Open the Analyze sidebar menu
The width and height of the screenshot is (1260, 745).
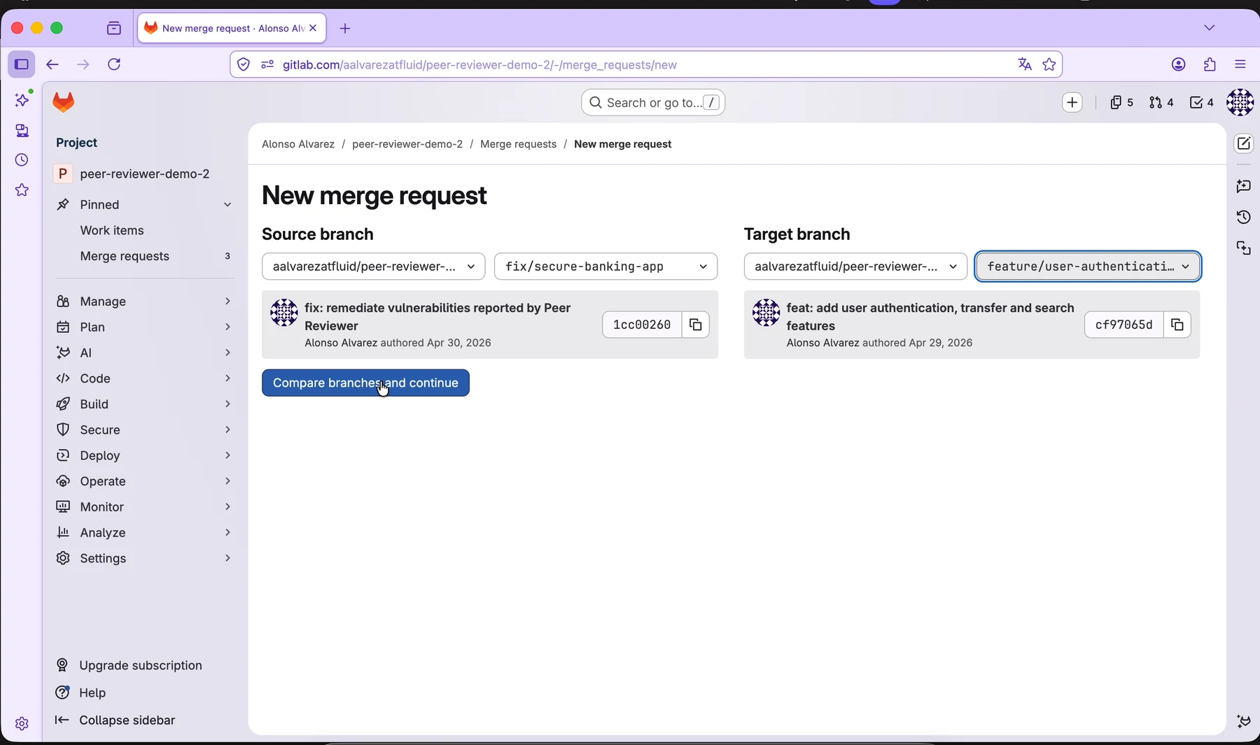coord(143,533)
